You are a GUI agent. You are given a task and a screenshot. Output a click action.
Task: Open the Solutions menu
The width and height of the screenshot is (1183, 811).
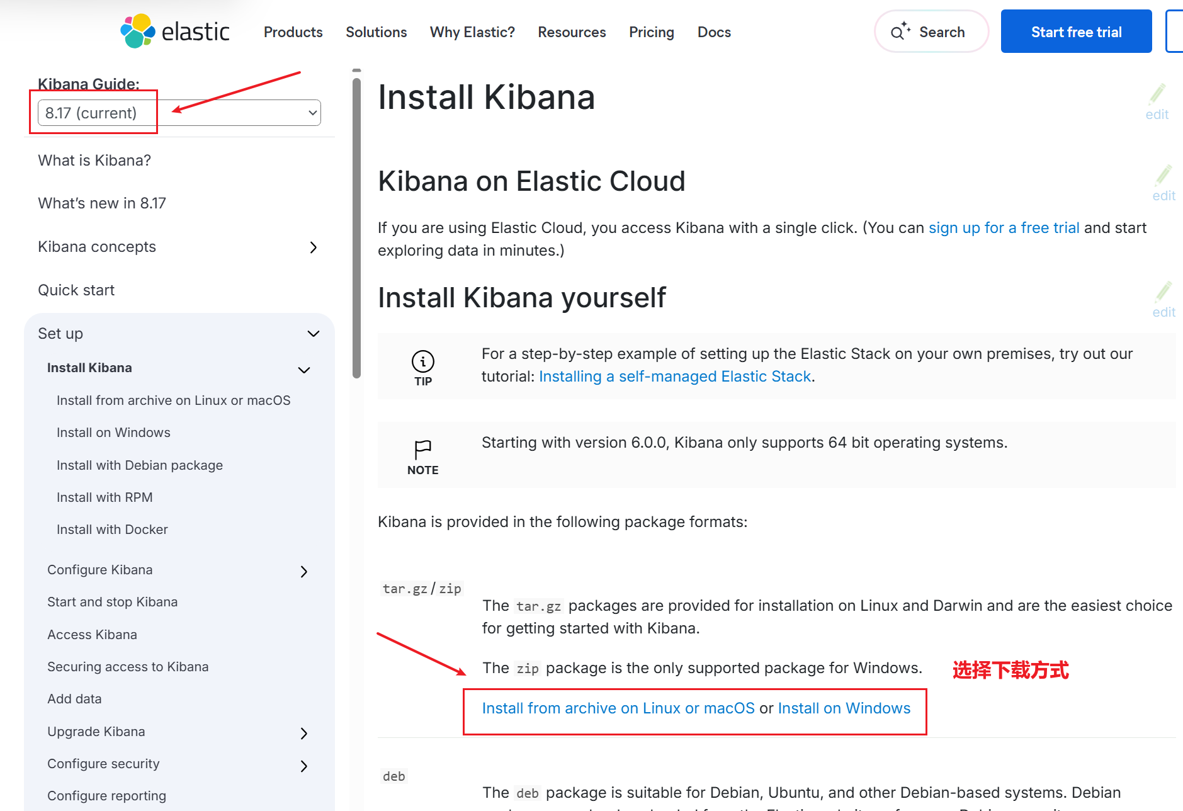click(x=376, y=31)
